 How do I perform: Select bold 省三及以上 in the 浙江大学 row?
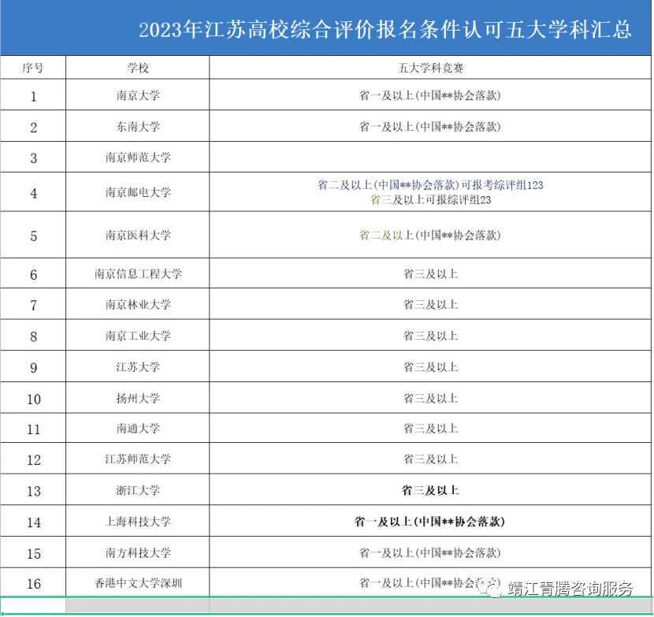(430, 490)
